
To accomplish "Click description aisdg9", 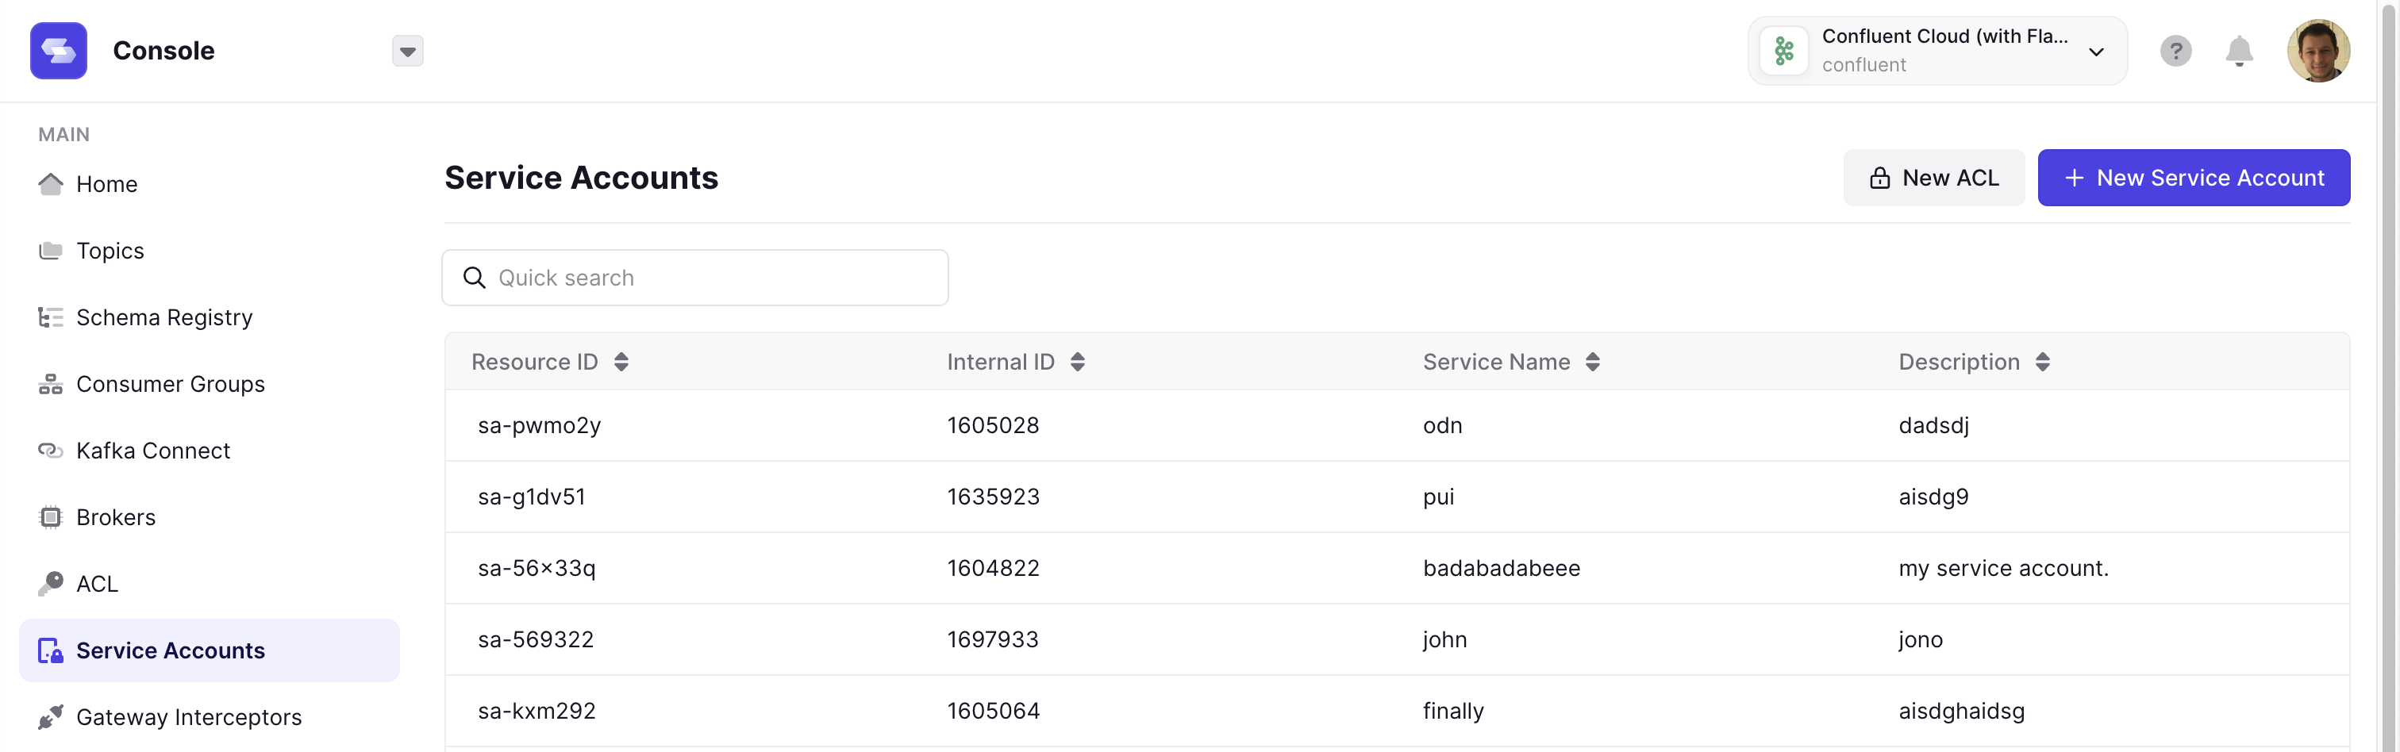I will click(1933, 497).
